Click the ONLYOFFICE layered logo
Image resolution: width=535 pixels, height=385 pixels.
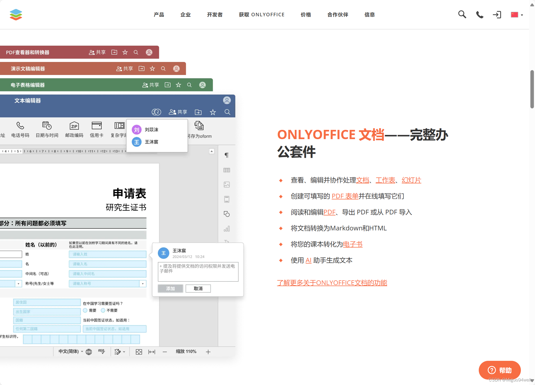click(16, 15)
